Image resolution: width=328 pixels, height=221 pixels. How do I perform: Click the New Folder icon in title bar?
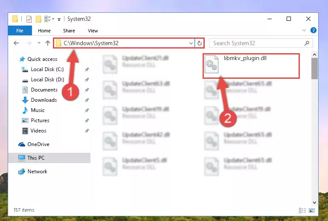point(38,19)
